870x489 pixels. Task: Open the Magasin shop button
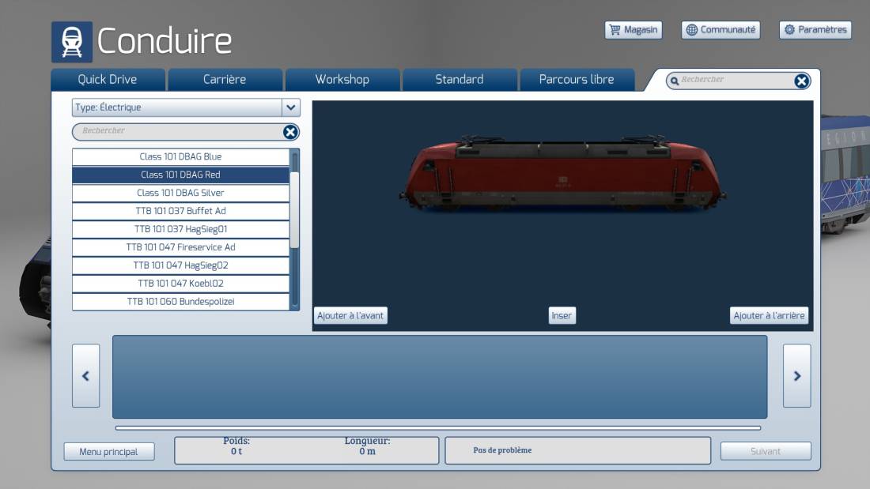click(633, 30)
